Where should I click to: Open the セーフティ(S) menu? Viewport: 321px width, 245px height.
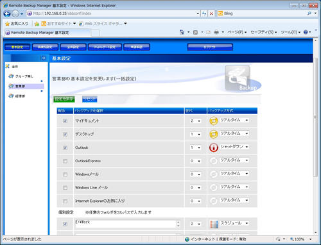tap(264, 32)
